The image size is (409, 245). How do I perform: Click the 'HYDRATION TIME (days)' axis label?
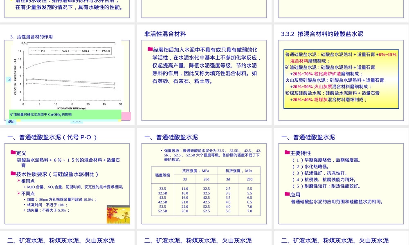point(72,108)
